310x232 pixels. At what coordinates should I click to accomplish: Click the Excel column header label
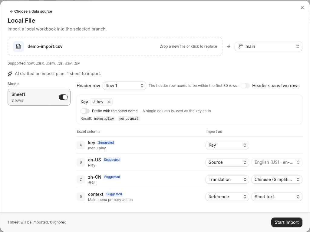[x=88, y=131]
